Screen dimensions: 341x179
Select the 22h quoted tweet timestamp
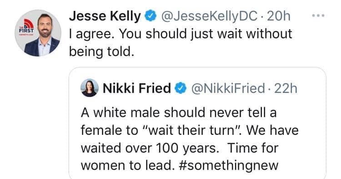[x=286, y=88]
